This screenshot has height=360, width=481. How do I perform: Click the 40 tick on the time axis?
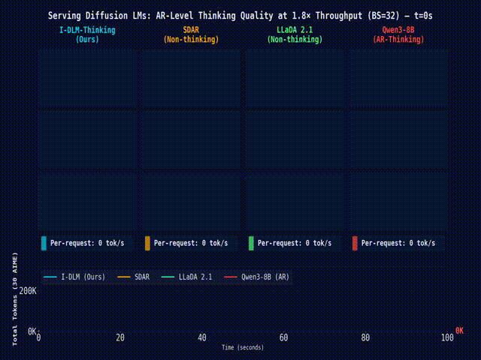(202, 337)
